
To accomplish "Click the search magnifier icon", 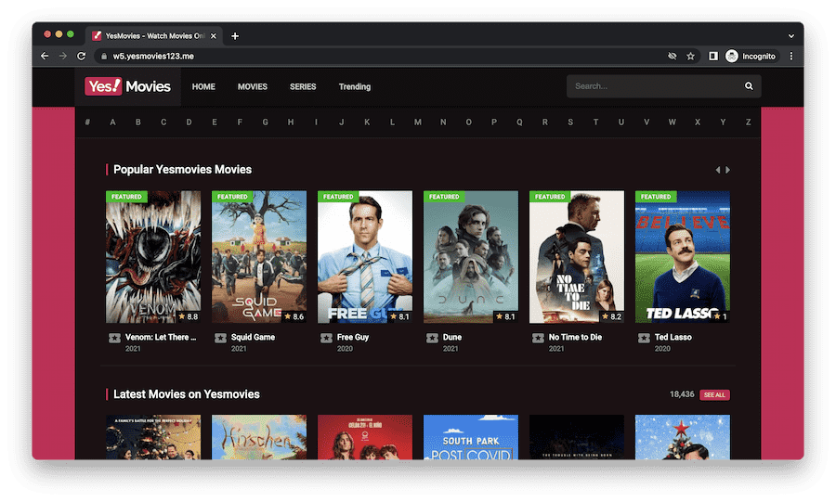I will pos(749,85).
